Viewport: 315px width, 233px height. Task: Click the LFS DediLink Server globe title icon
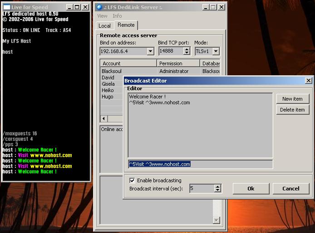click(x=99, y=7)
